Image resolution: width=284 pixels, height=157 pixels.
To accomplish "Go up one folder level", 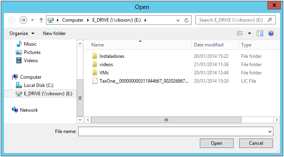I will click(41, 20).
